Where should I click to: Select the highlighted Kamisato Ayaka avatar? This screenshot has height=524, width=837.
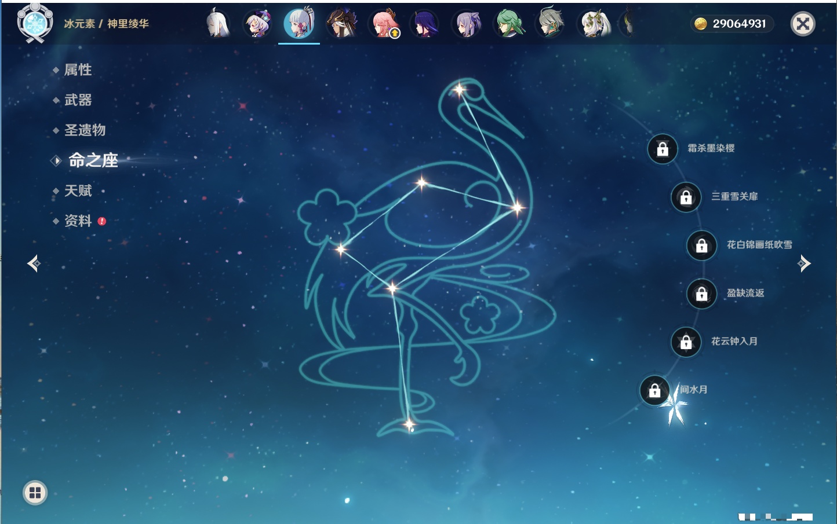(x=299, y=24)
